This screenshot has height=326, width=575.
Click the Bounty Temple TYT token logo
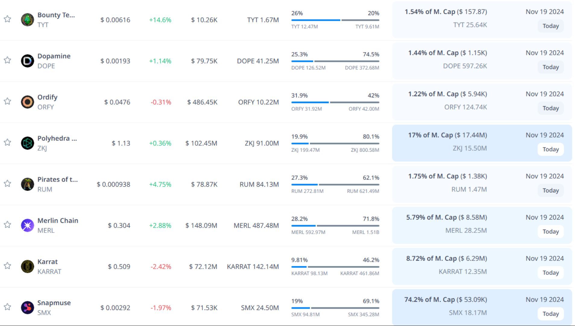(27, 20)
